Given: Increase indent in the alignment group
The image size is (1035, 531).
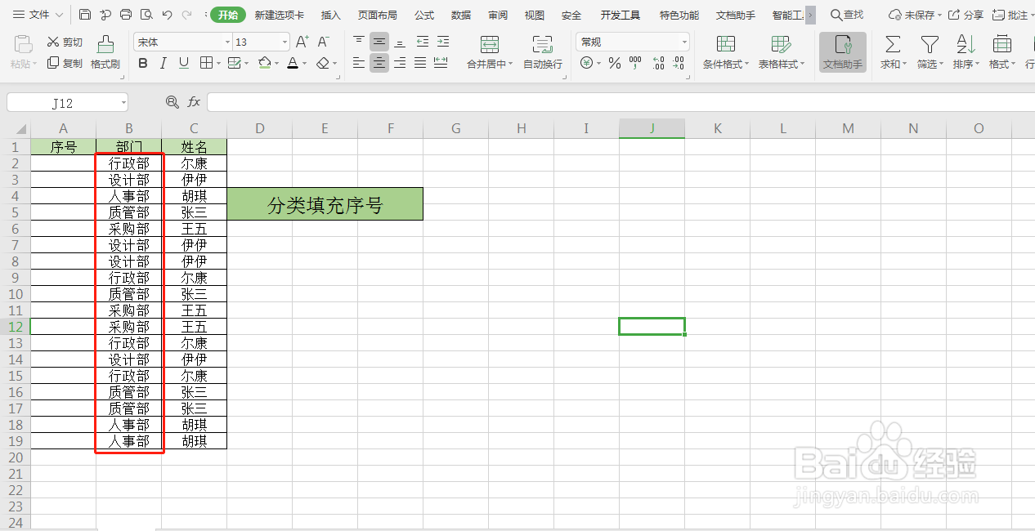Looking at the screenshot, I should click(442, 42).
